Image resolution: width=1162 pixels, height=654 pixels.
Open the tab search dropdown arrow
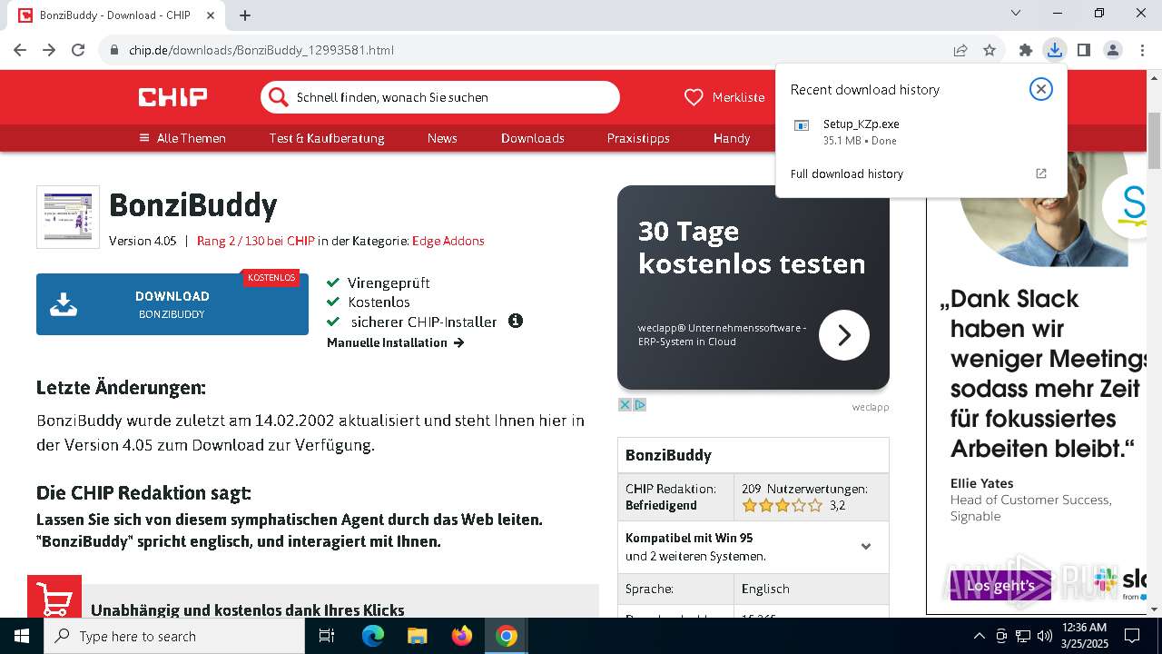coord(1016,13)
